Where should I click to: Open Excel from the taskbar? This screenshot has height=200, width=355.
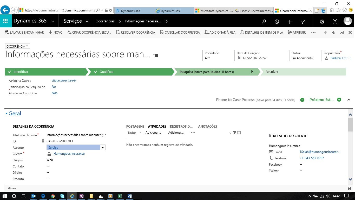(120, 196)
